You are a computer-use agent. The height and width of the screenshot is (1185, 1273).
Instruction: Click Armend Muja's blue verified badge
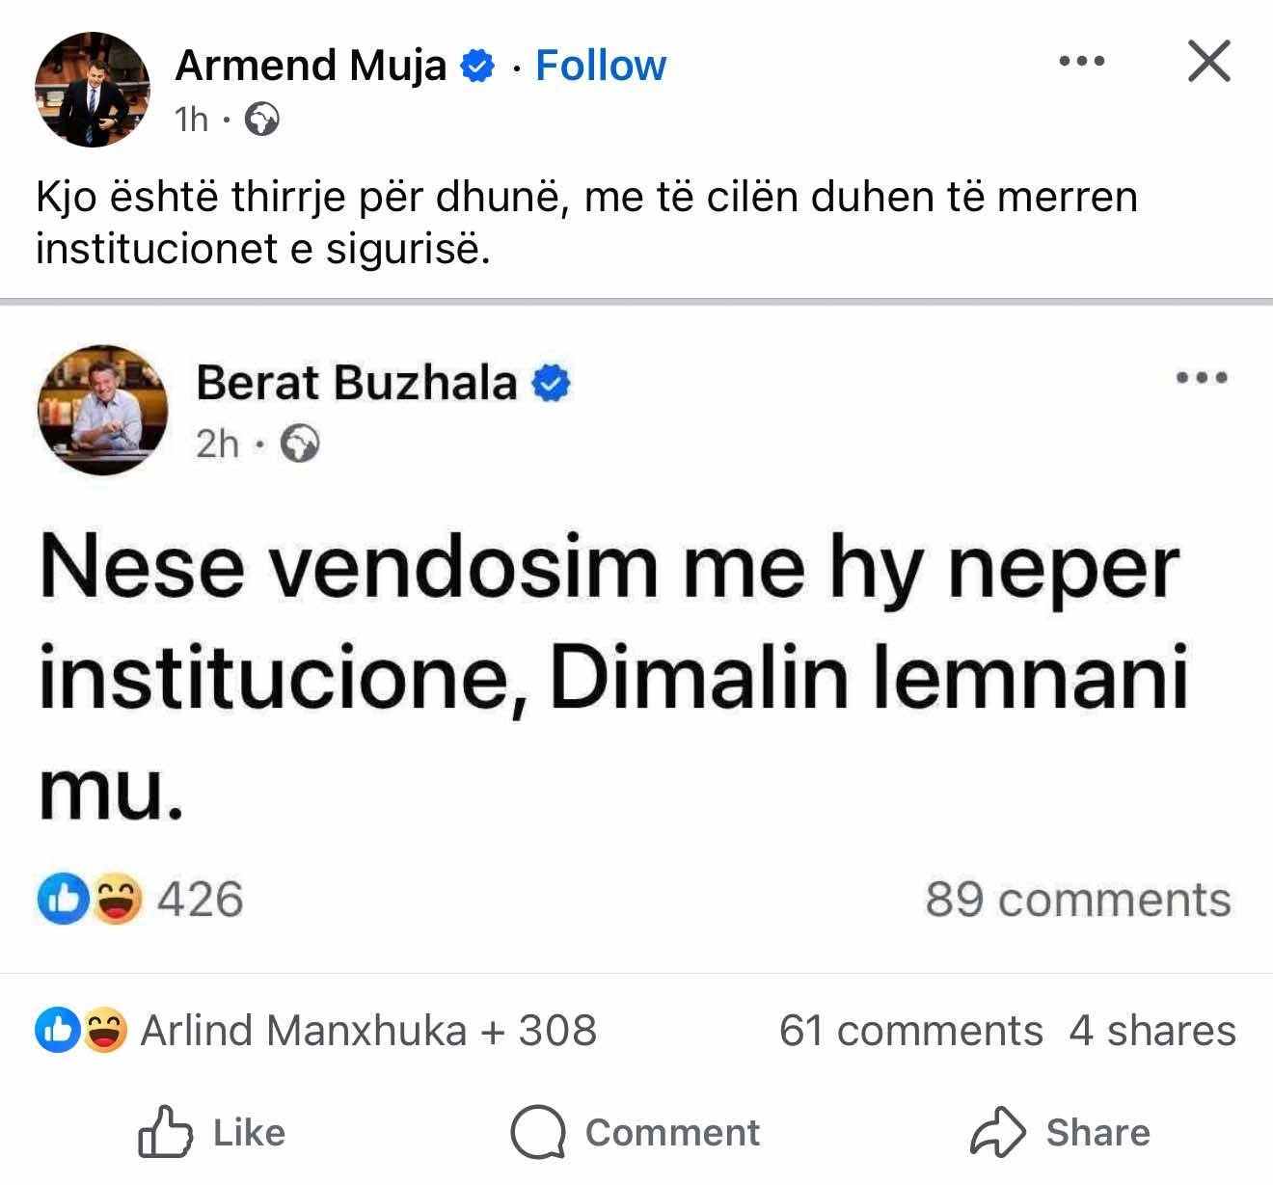coord(476,67)
